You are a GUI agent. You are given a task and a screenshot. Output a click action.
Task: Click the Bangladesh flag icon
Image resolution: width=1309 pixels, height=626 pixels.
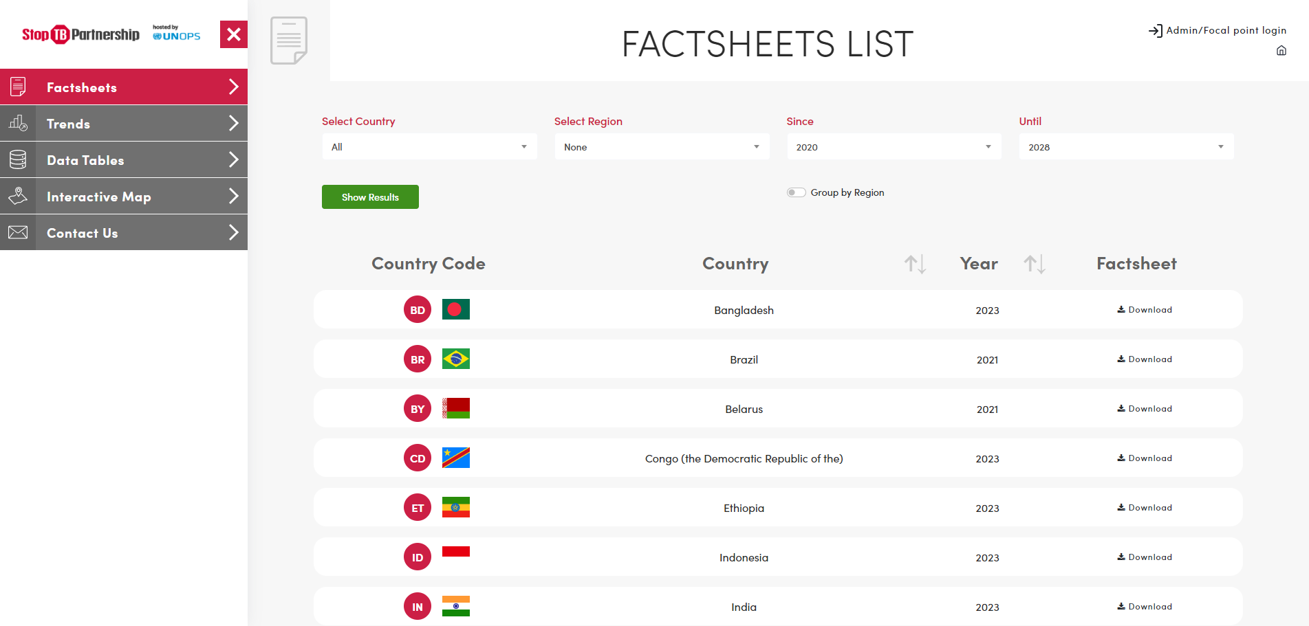(455, 310)
